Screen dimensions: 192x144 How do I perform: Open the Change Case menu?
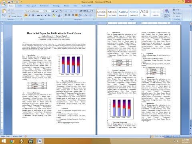49,15
